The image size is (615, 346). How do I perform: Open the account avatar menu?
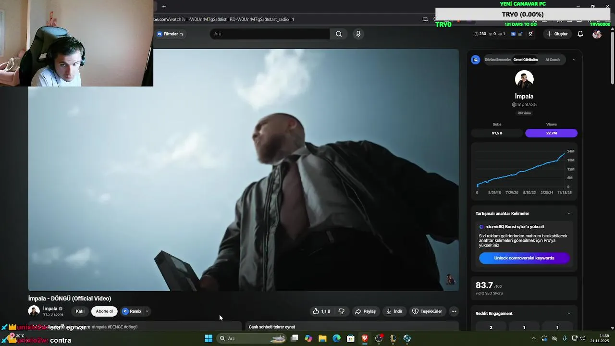[x=597, y=34]
